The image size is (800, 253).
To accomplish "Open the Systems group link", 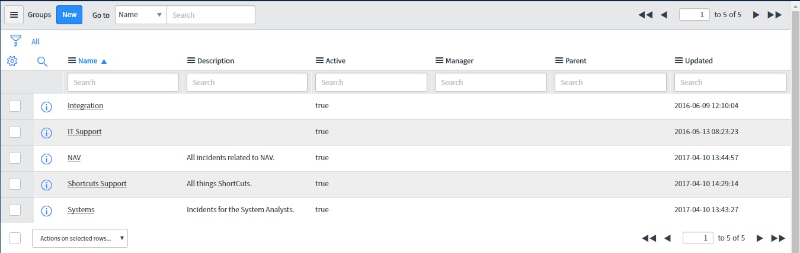I will [x=81, y=210].
